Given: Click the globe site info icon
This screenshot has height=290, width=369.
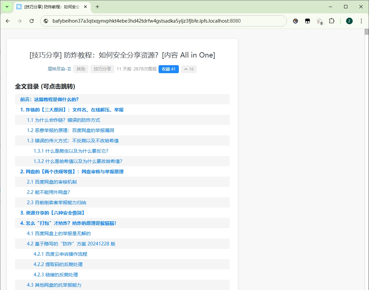Looking at the screenshot, I should point(46,21).
